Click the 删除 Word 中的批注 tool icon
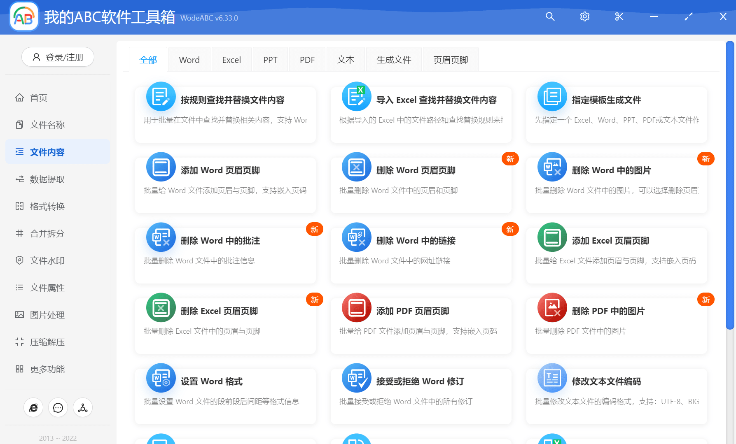The width and height of the screenshot is (736, 444). (161, 237)
